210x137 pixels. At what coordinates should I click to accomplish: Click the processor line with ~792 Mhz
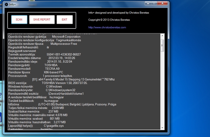click(73, 79)
